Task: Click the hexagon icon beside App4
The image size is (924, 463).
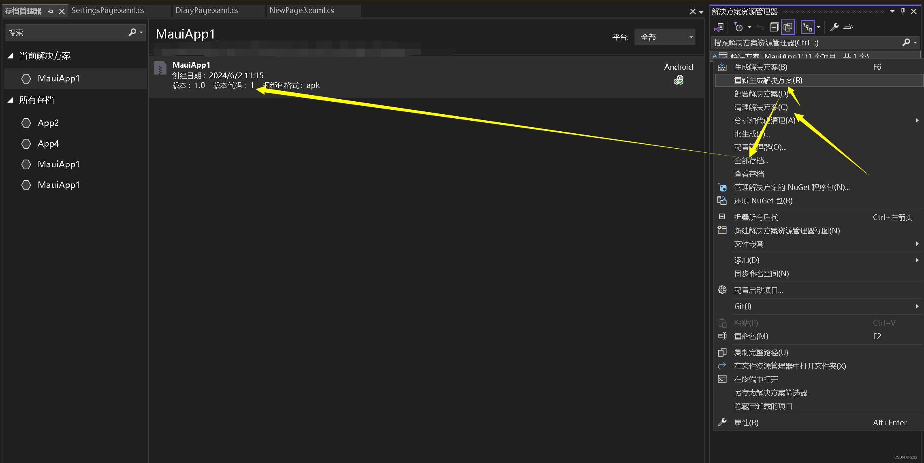Action: [x=26, y=144]
